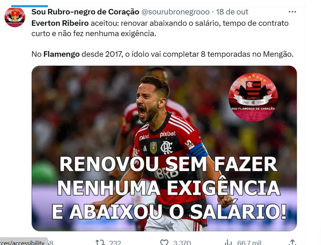Viewport: 321px width, 245px height.
Task: Like the tweet with the heart icon
Action: 164,242
